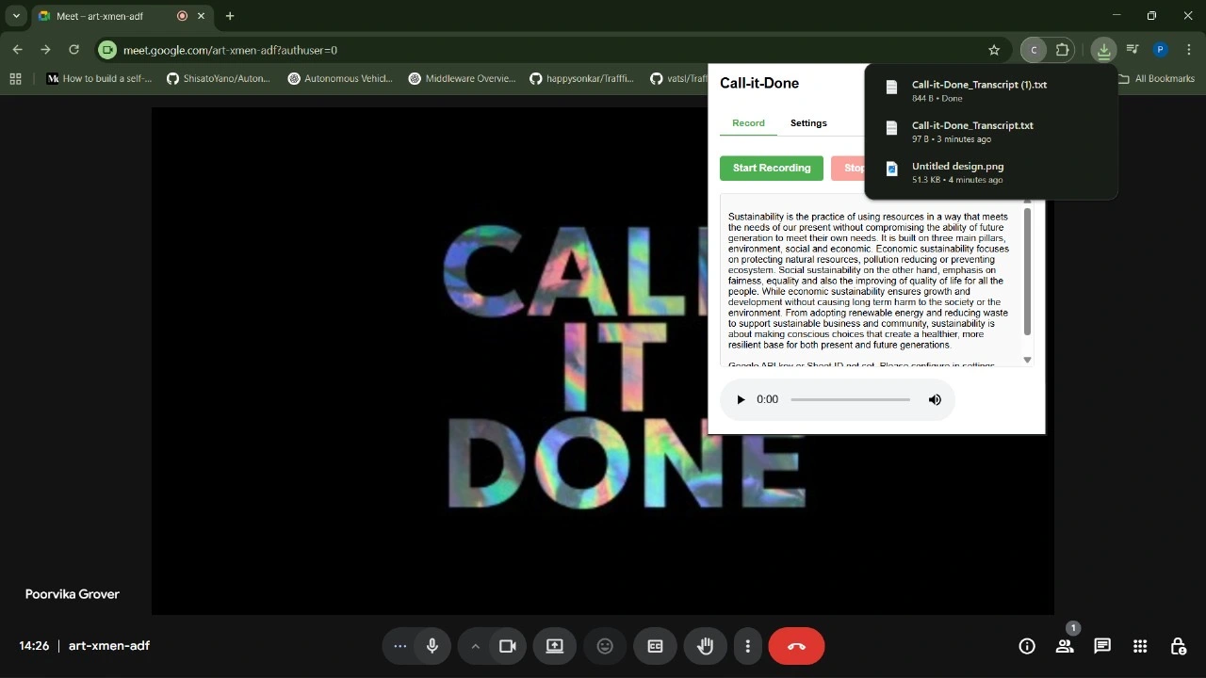Start Recording in Call-it-Done

click(772, 169)
